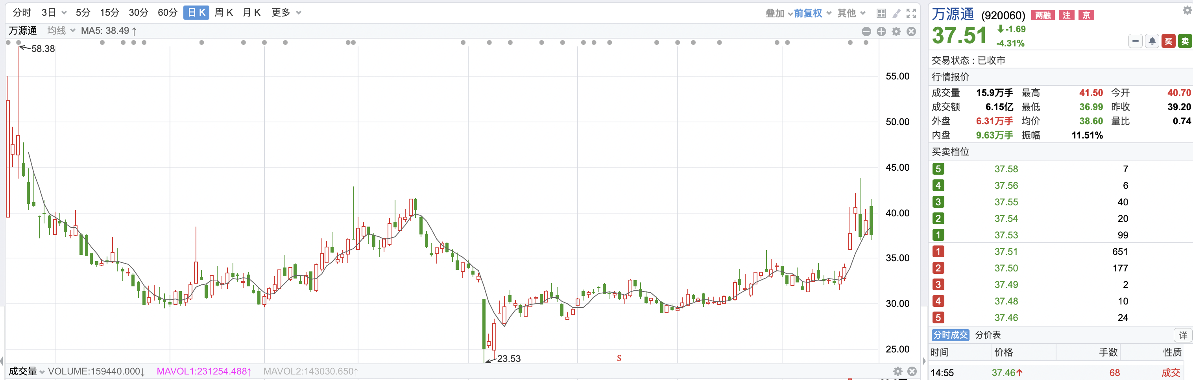Open volume panel settings gear
Image resolution: width=1193 pixels, height=380 pixels.
click(x=898, y=371)
